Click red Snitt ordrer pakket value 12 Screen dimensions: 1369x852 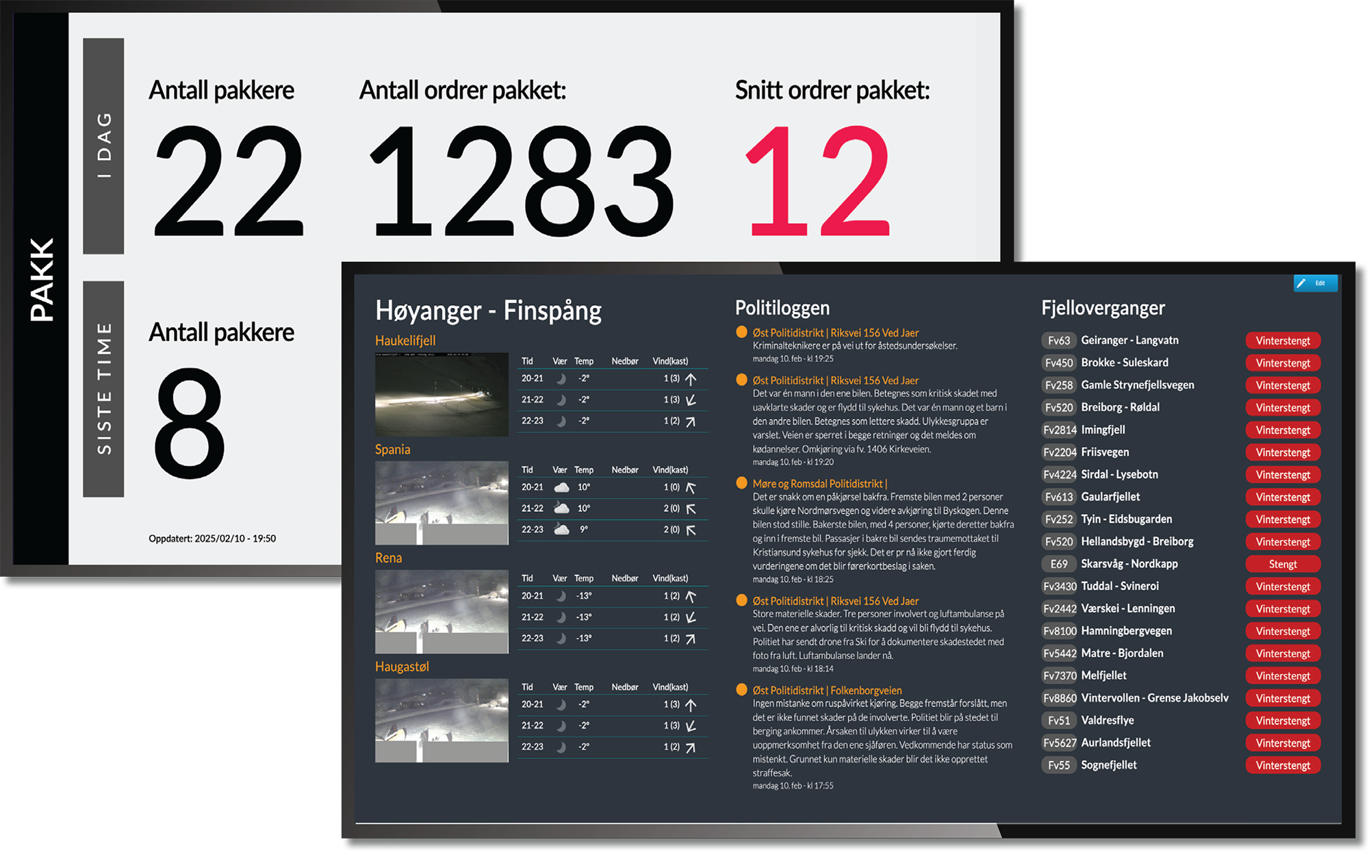click(817, 181)
